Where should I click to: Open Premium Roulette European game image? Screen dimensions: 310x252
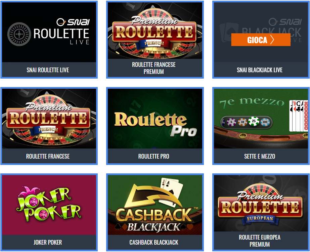[261, 203]
